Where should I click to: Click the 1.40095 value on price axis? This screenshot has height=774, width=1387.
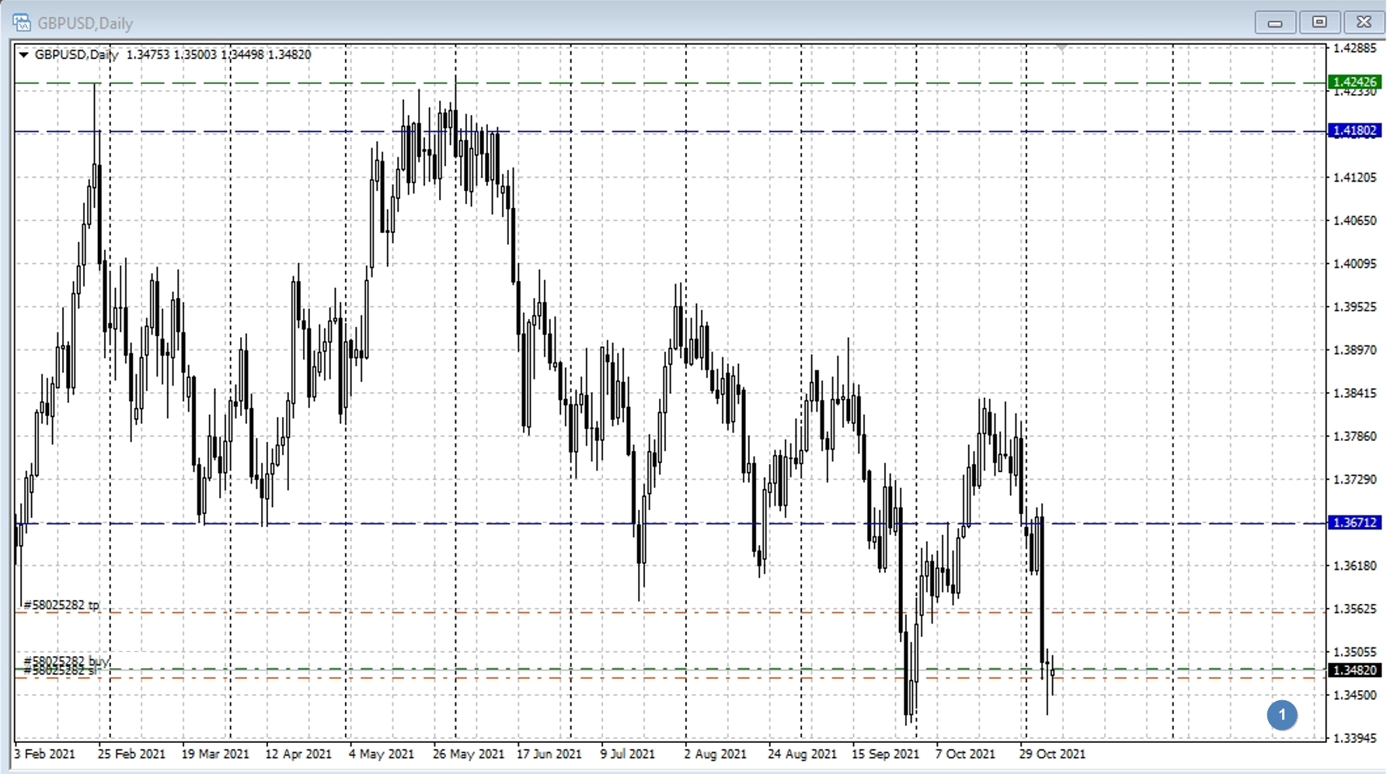pyautogui.click(x=1354, y=264)
